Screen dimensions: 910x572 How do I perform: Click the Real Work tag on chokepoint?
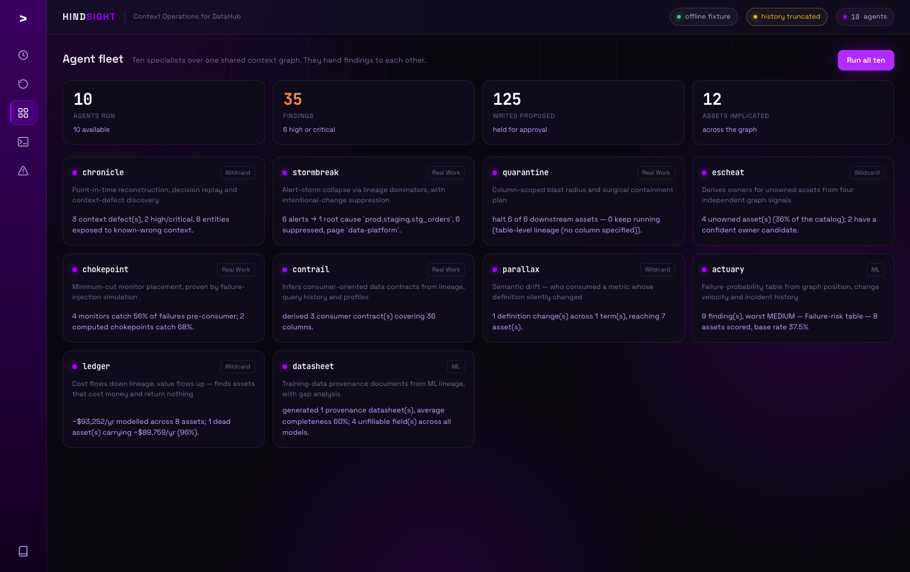coord(236,270)
